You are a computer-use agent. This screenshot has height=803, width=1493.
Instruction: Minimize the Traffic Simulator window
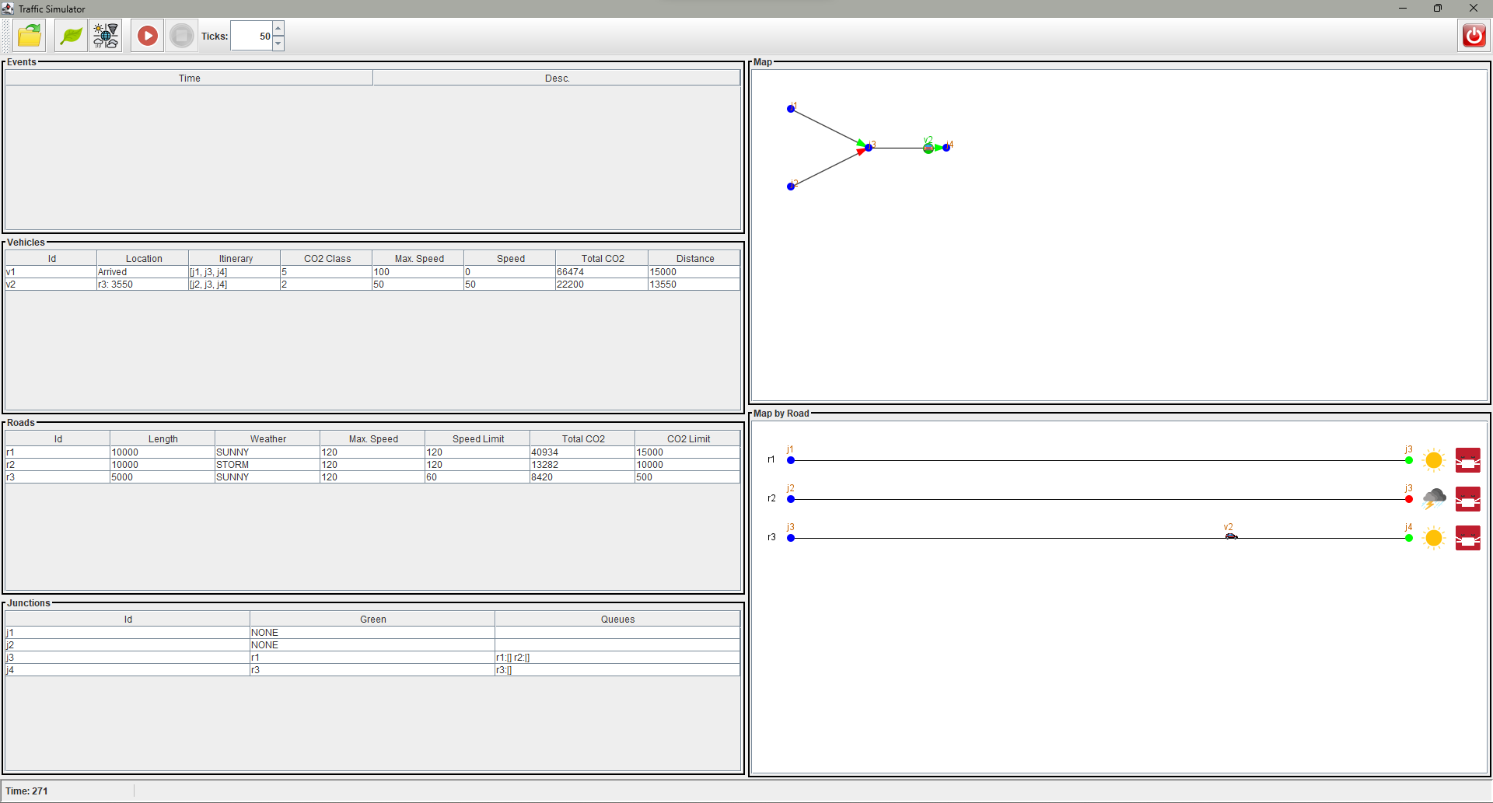(1403, 9)
